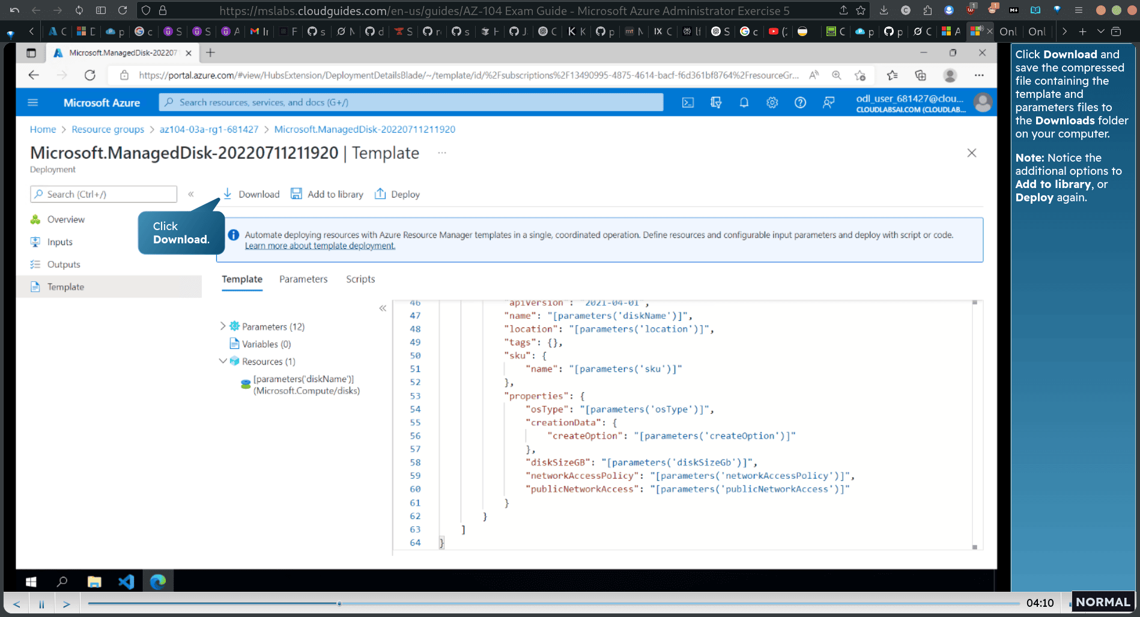Select the Template tab
The width and height of the screenshot is (1140, 617).
point(242,279)
